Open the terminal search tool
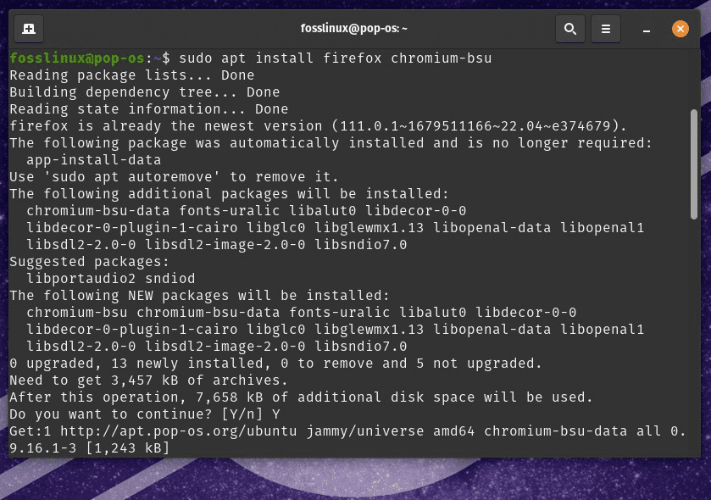The height and width of the screenshot is (500, 711). (x=570, y=29)
